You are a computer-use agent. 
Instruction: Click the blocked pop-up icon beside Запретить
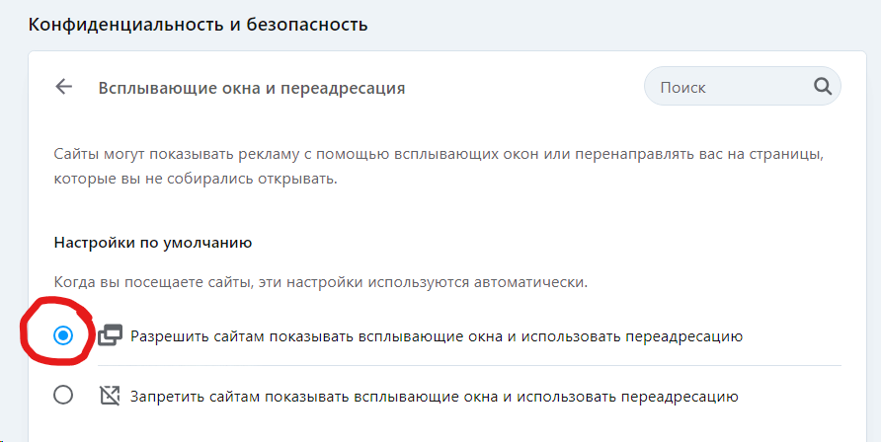pos(111,396)
